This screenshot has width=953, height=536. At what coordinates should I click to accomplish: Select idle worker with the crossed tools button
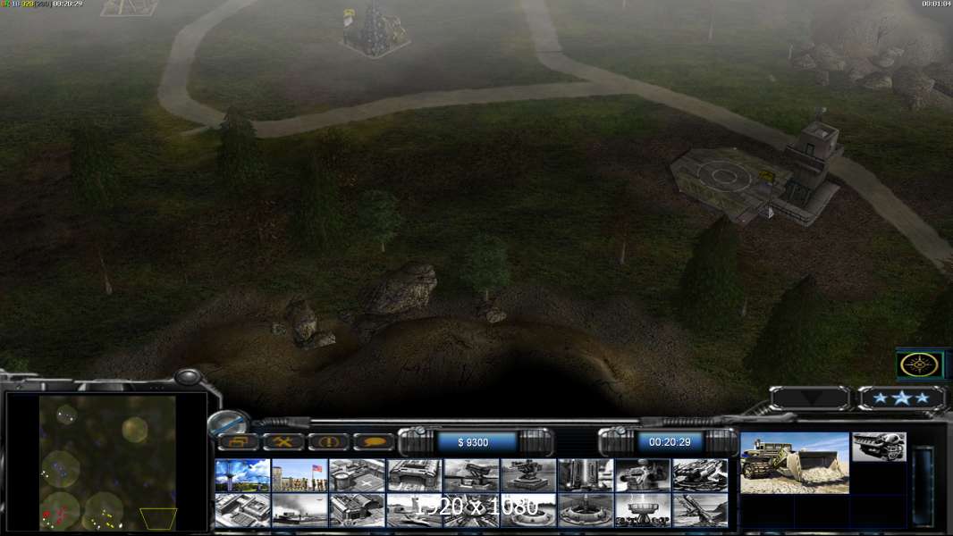(283, 442)
